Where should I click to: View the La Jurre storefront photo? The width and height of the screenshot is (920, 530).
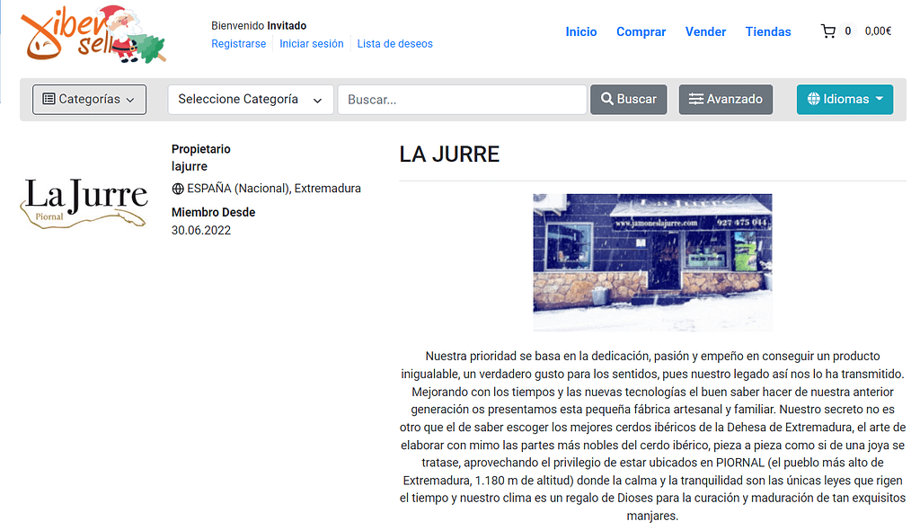(652, 262)
